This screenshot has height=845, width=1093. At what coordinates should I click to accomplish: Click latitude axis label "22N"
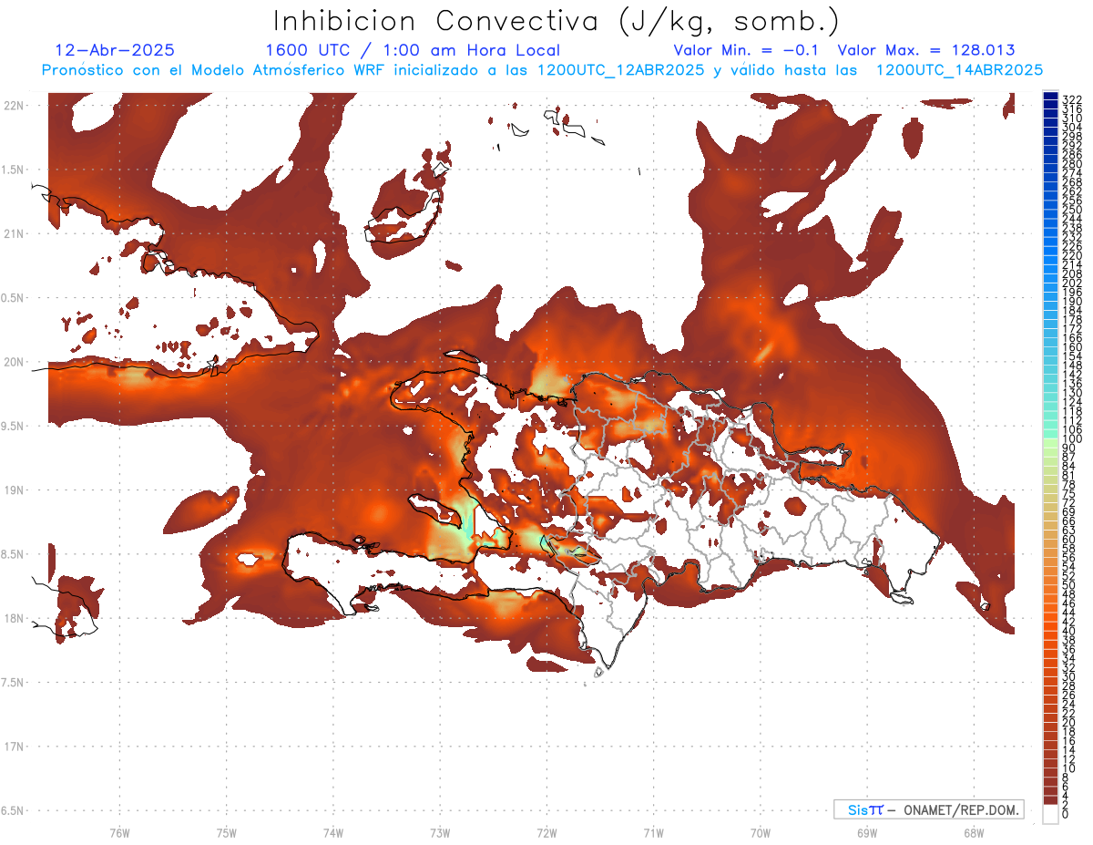coord(13,106)
